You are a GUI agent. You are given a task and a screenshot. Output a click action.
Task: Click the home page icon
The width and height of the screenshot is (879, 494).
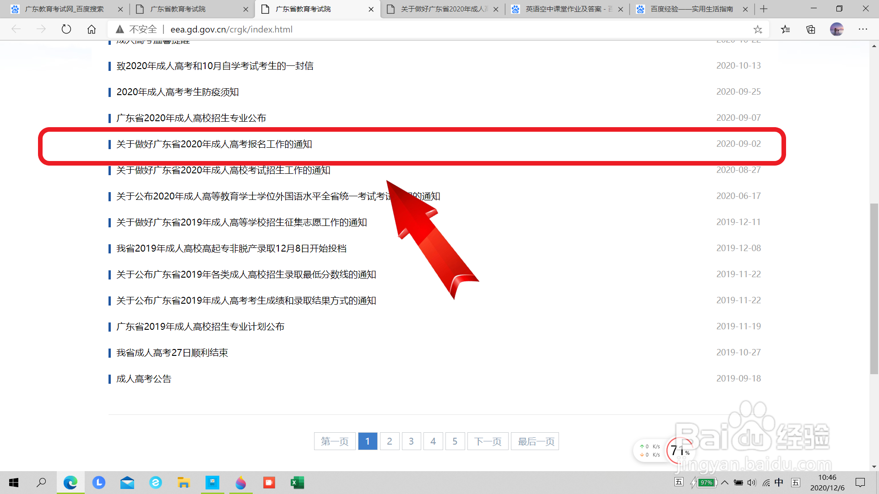point(92,29)
